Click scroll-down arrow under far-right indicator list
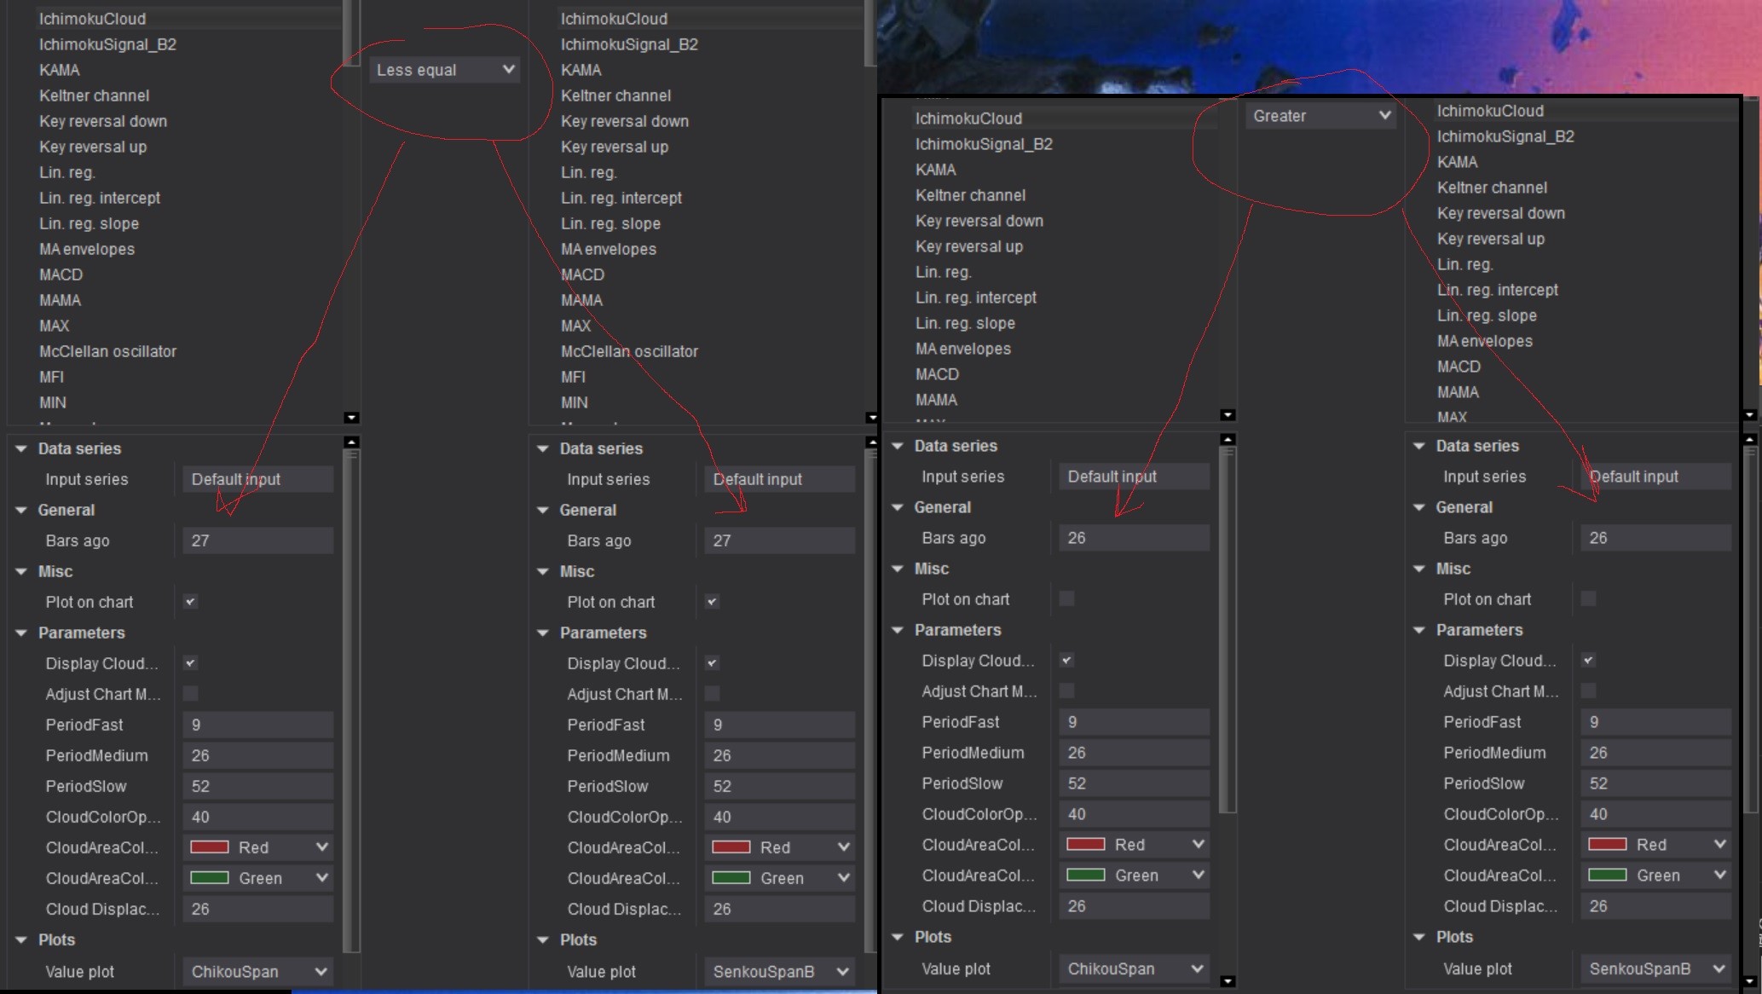 (x=1749, y=415)
